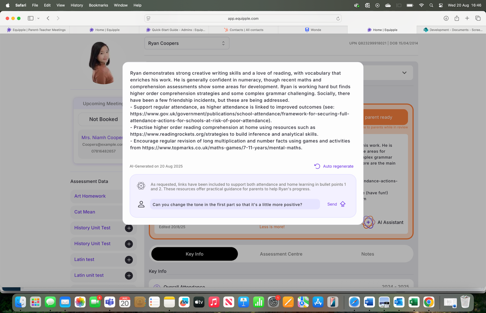Open the Bookmarks menu
Viewport: 486px width, 313px height.
tap(98, 5)
